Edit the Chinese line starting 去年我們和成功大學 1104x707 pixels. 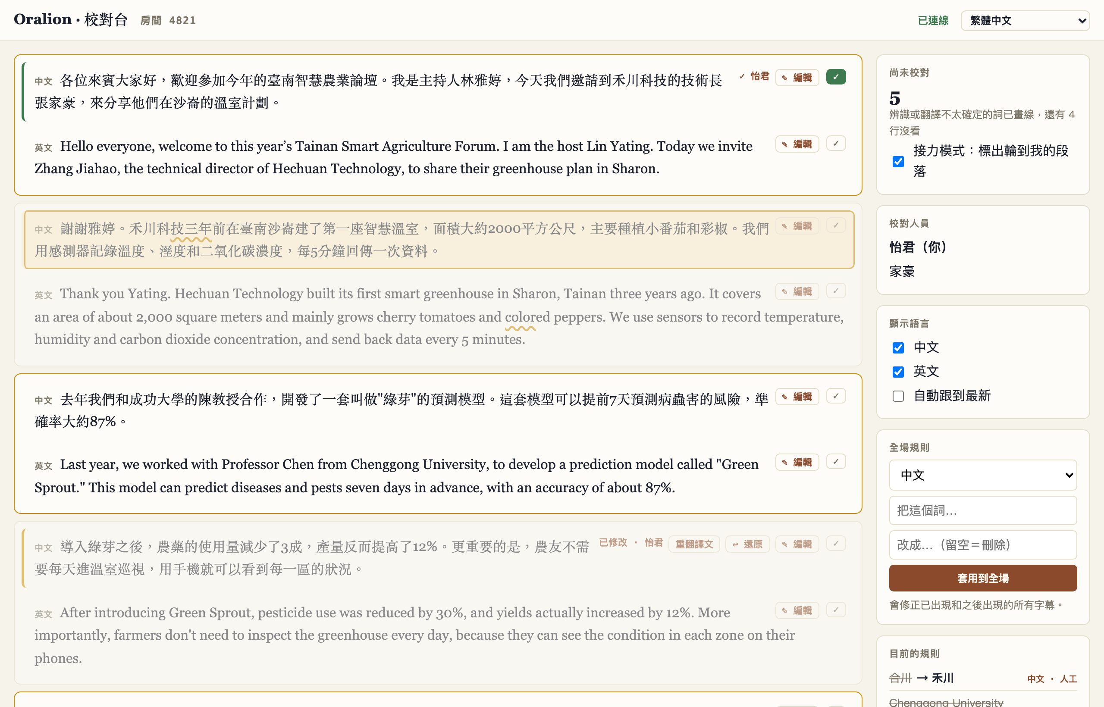pyautogui.click(x=797, y=397)
